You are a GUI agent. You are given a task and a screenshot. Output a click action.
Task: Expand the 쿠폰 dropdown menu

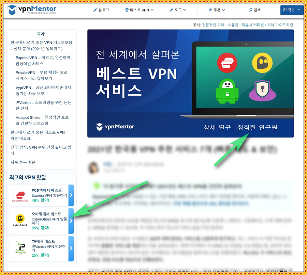217,10
